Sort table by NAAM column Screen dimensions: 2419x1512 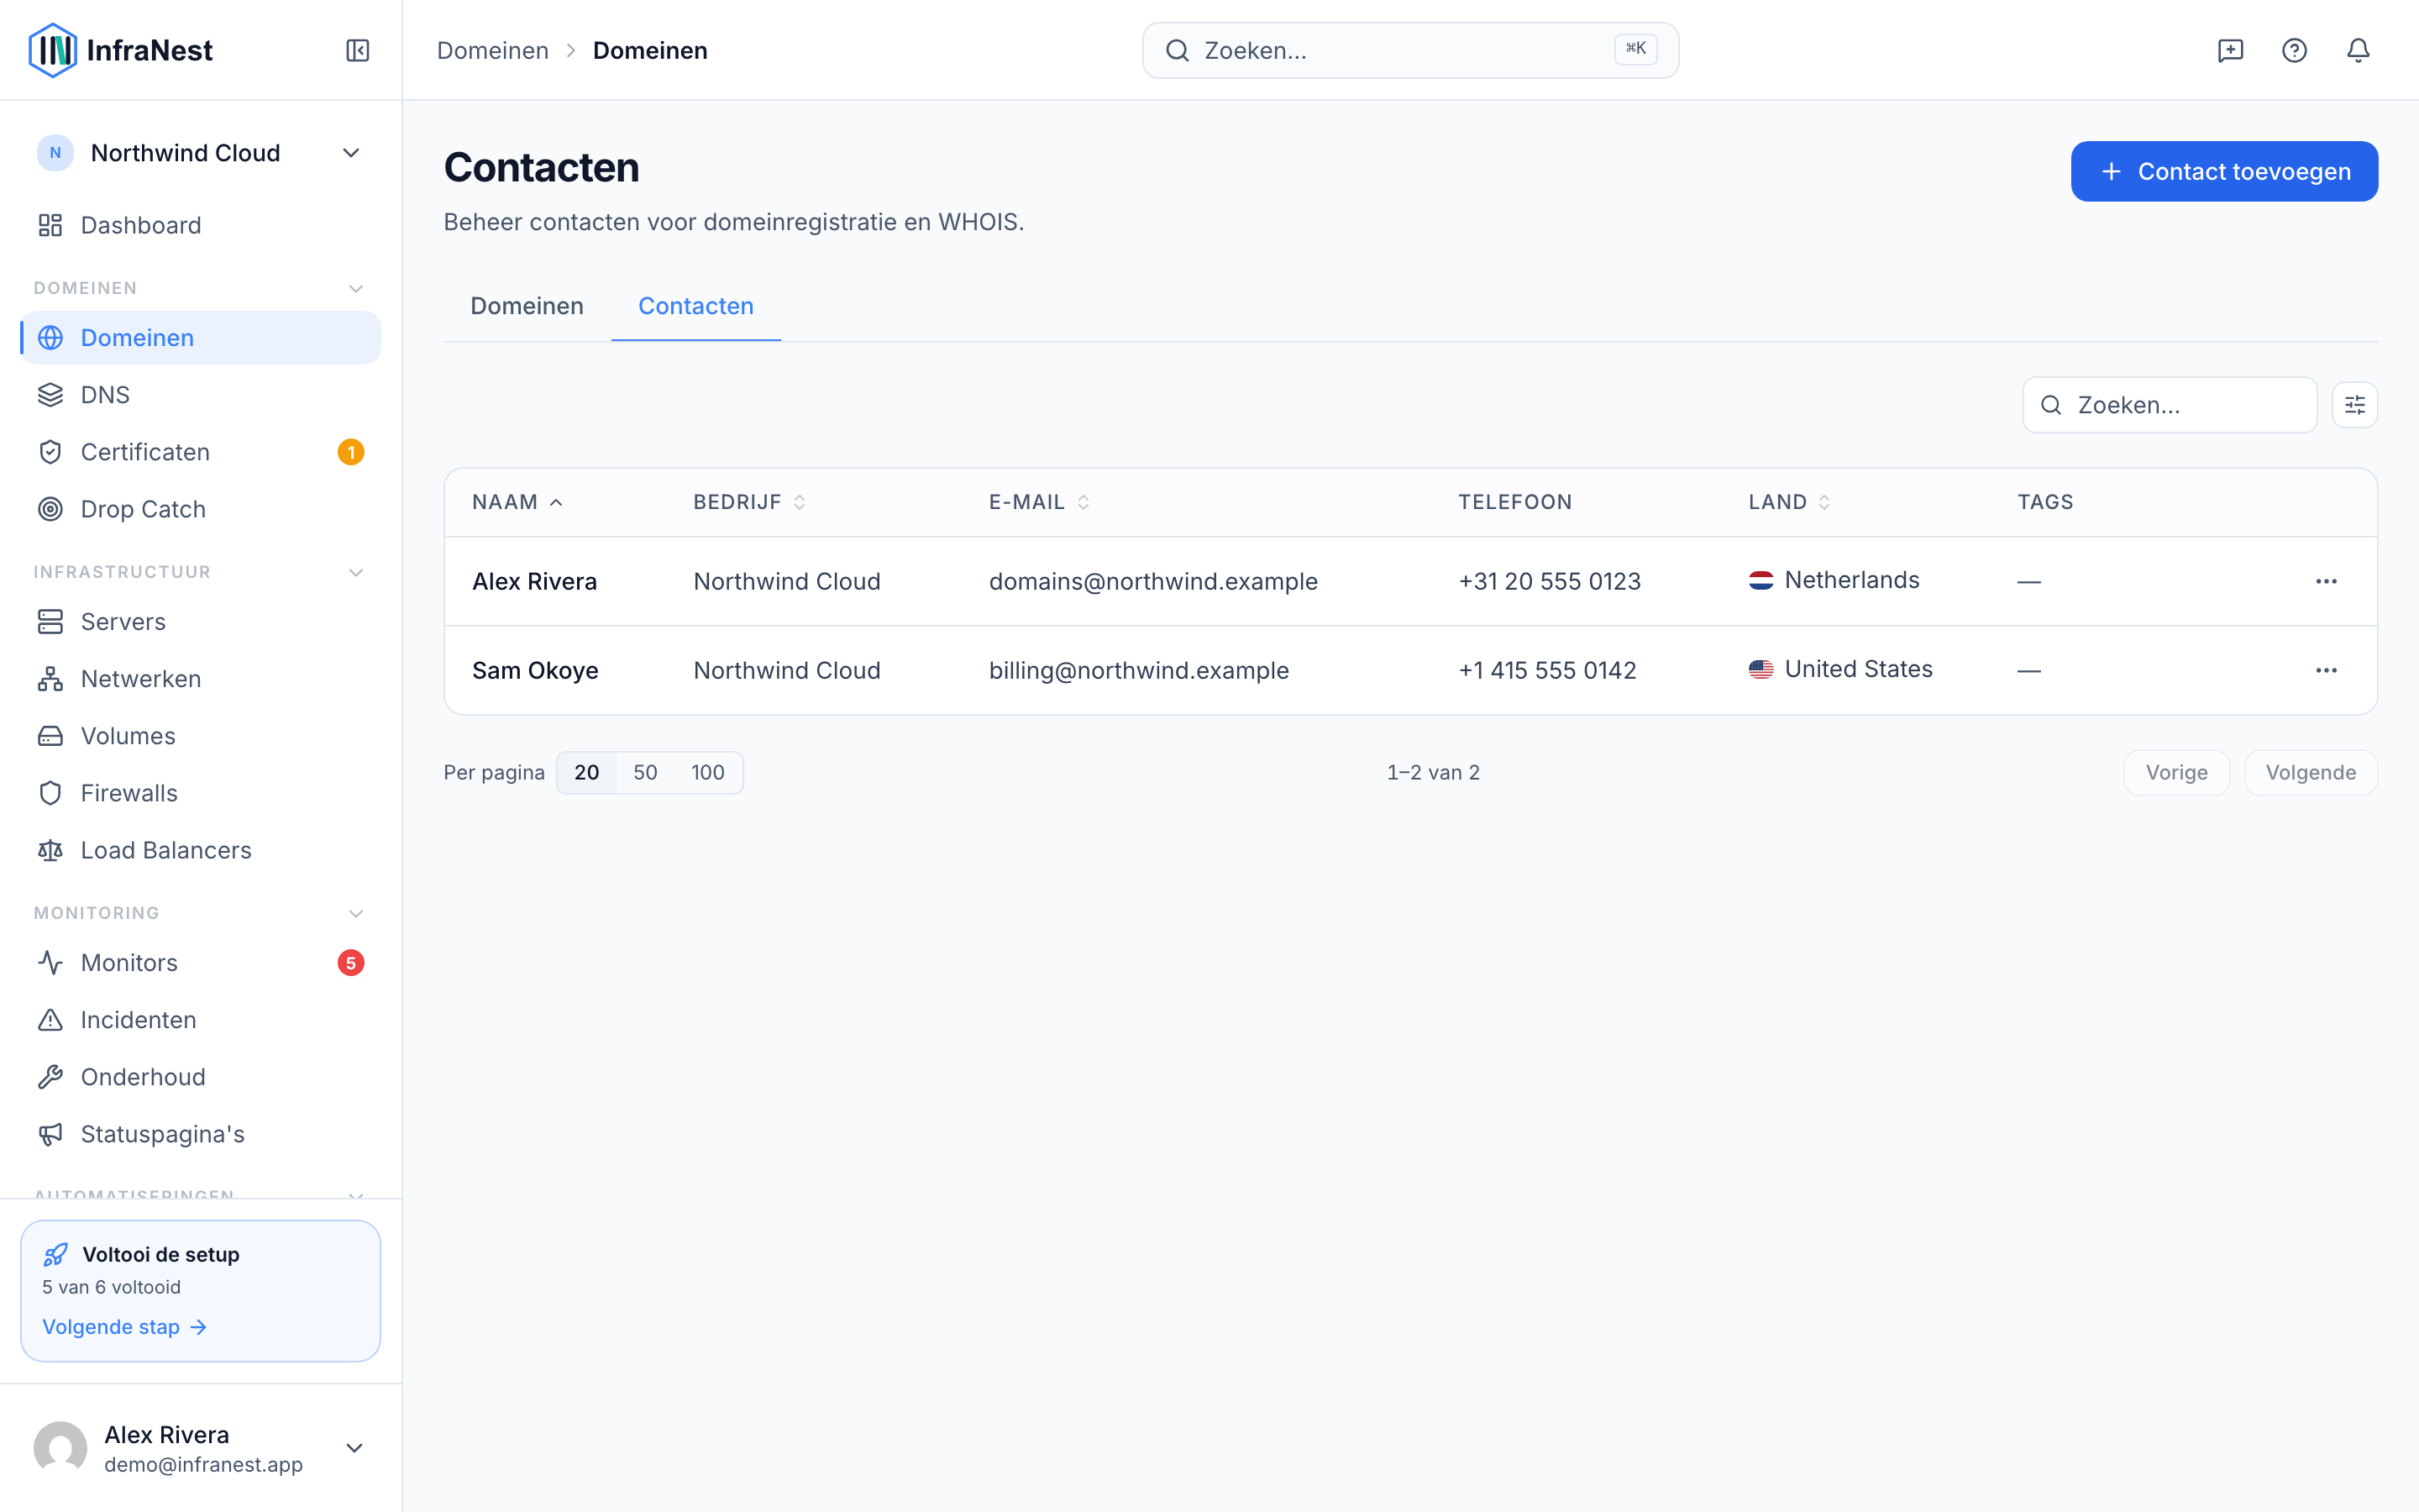[517, 502]
